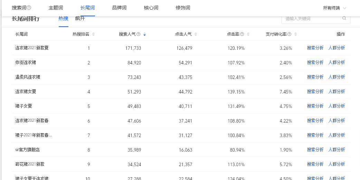Click keyword ur官方旗舰店

[28, 150]
